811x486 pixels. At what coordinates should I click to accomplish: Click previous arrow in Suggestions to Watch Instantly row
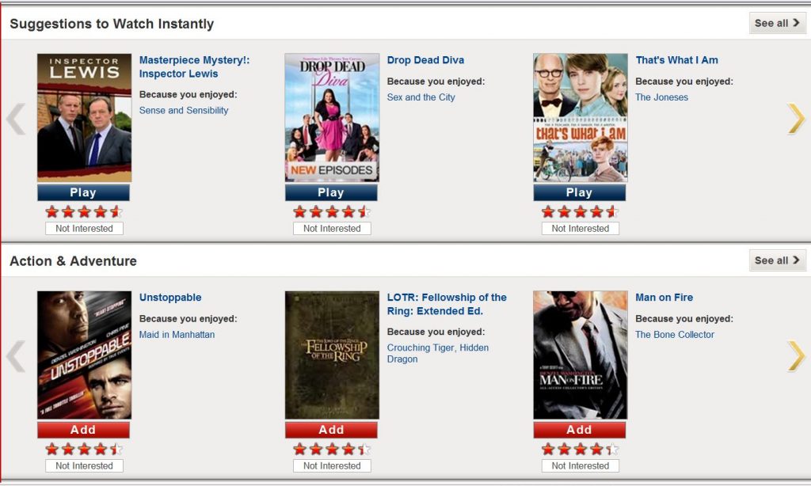16,119
